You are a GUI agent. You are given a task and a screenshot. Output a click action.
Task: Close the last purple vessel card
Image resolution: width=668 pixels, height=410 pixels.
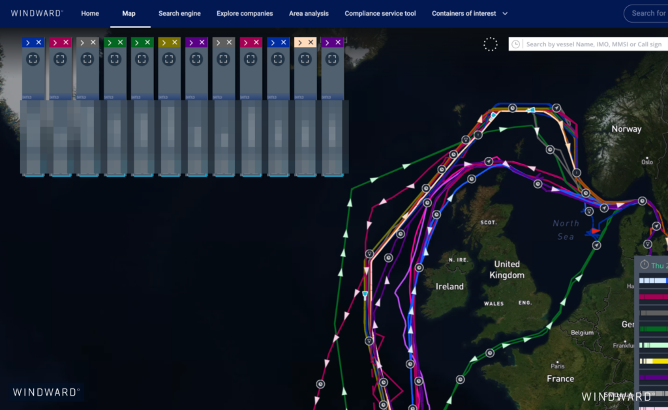[x=339, y=42]
